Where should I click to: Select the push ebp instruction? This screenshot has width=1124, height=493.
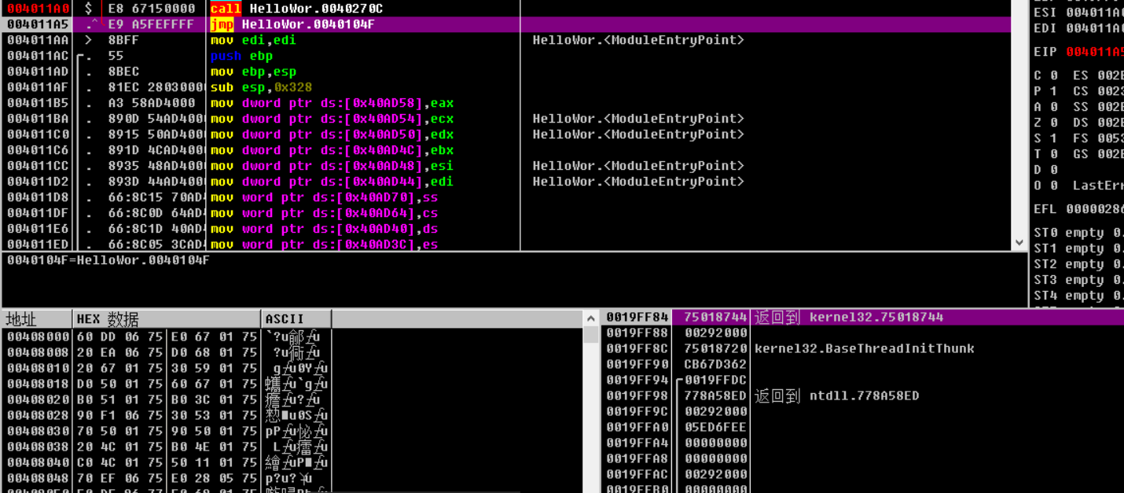tap(241, 56)
